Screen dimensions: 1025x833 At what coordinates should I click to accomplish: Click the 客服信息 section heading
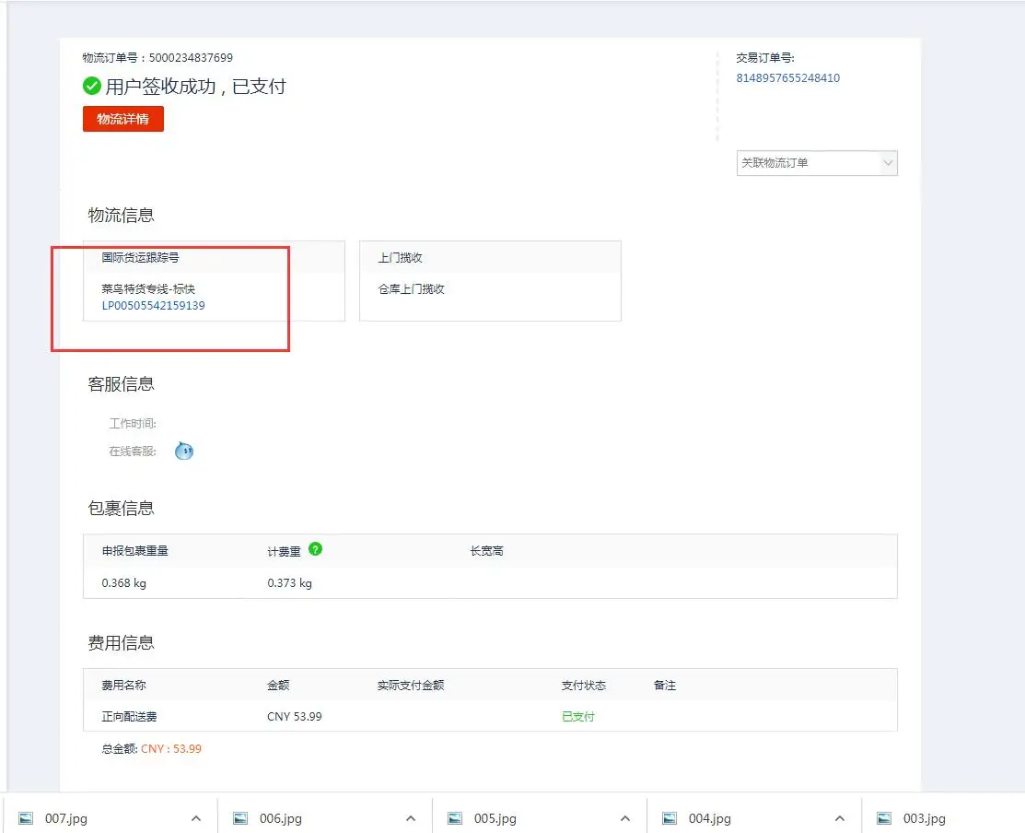tap(121, 384)
